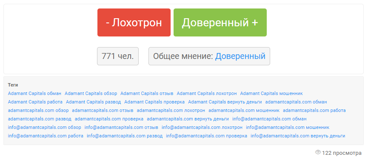Image resolution: width=368 pixels, height=162 pixels.
Task: Open tag "adamantcapitals.com мошенник"
Action: tap(244, 111)
